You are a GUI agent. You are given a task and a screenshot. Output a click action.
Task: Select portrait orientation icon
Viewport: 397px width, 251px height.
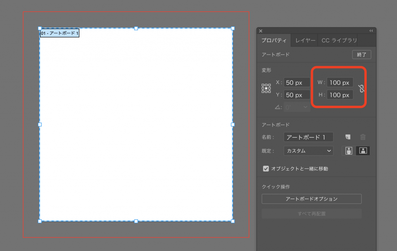[349, 151]
